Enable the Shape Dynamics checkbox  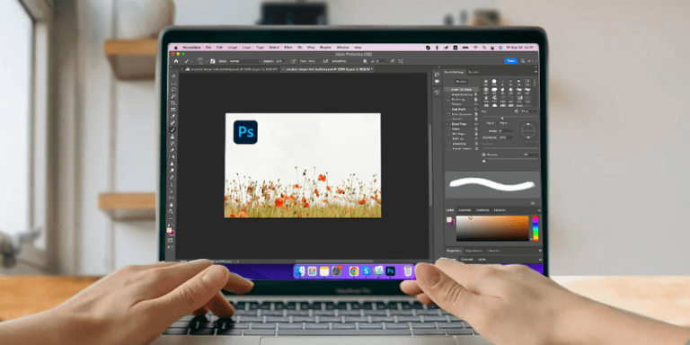coord(449,94)
